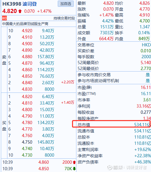151x172 pixels.
Task: Select the 成交额 value 7303万
Action: [x=107, y=33]
